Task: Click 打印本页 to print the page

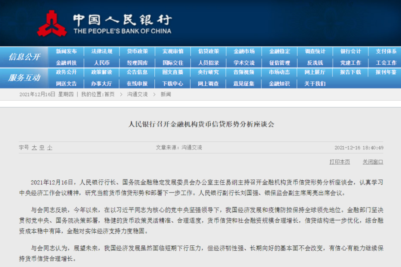Action: [x=340, y=162]
